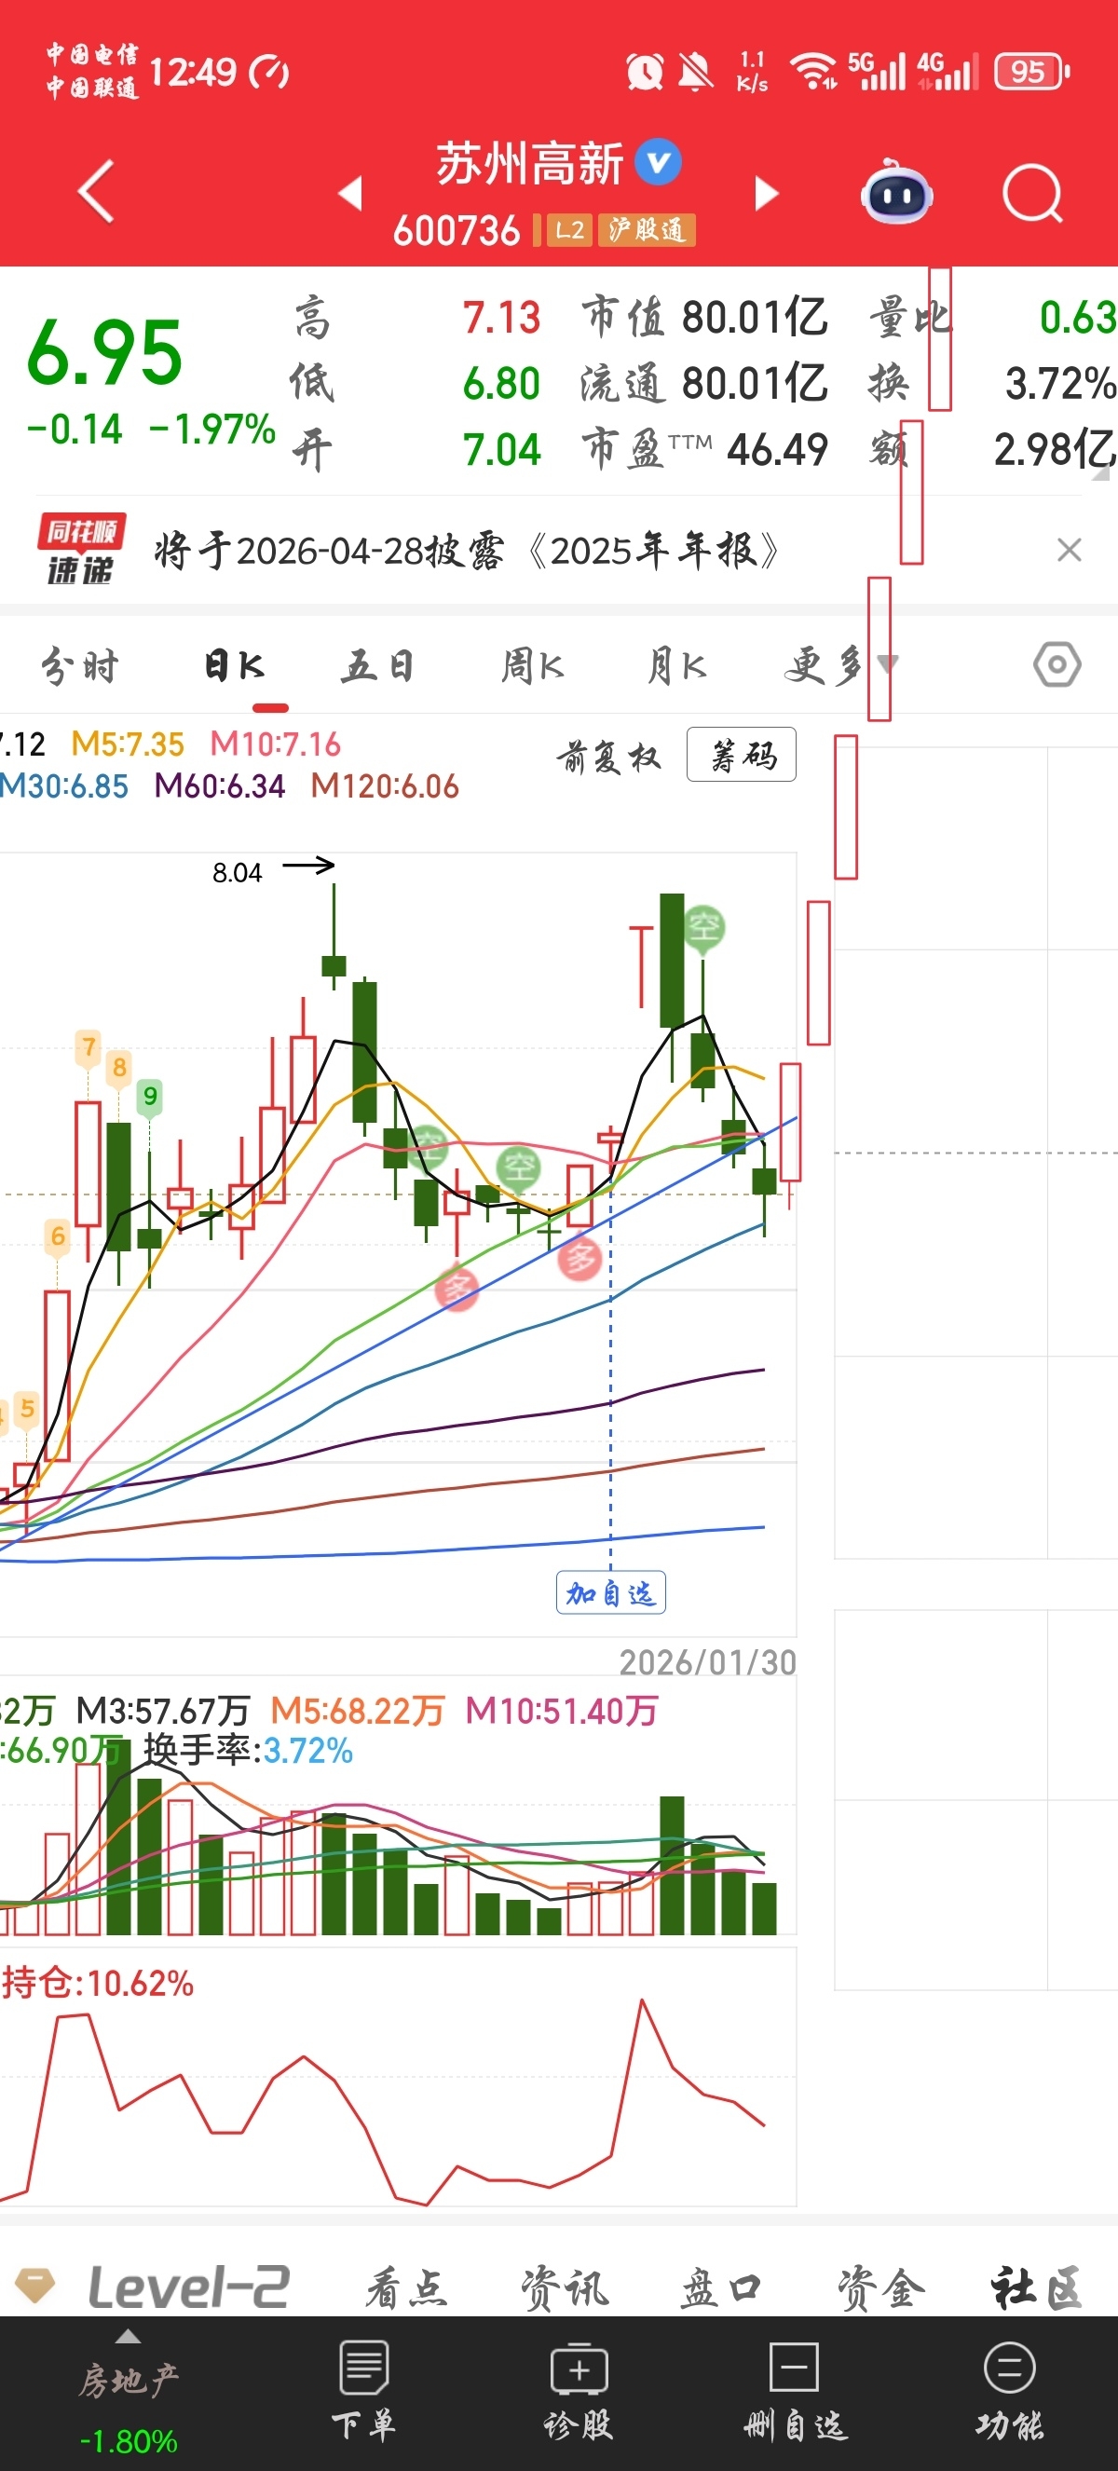Switch to previous stock with left triangle

click(x=351, y=193)
